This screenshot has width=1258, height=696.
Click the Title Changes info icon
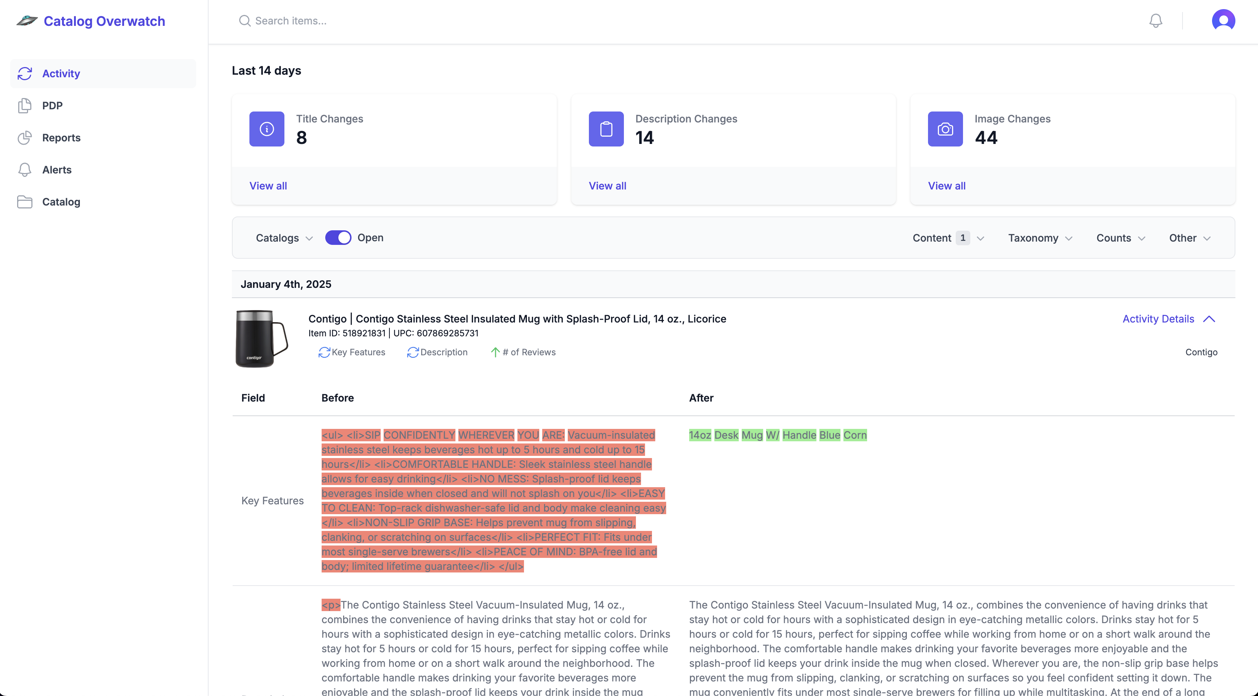pyautogui.click(x=267, y=129)
